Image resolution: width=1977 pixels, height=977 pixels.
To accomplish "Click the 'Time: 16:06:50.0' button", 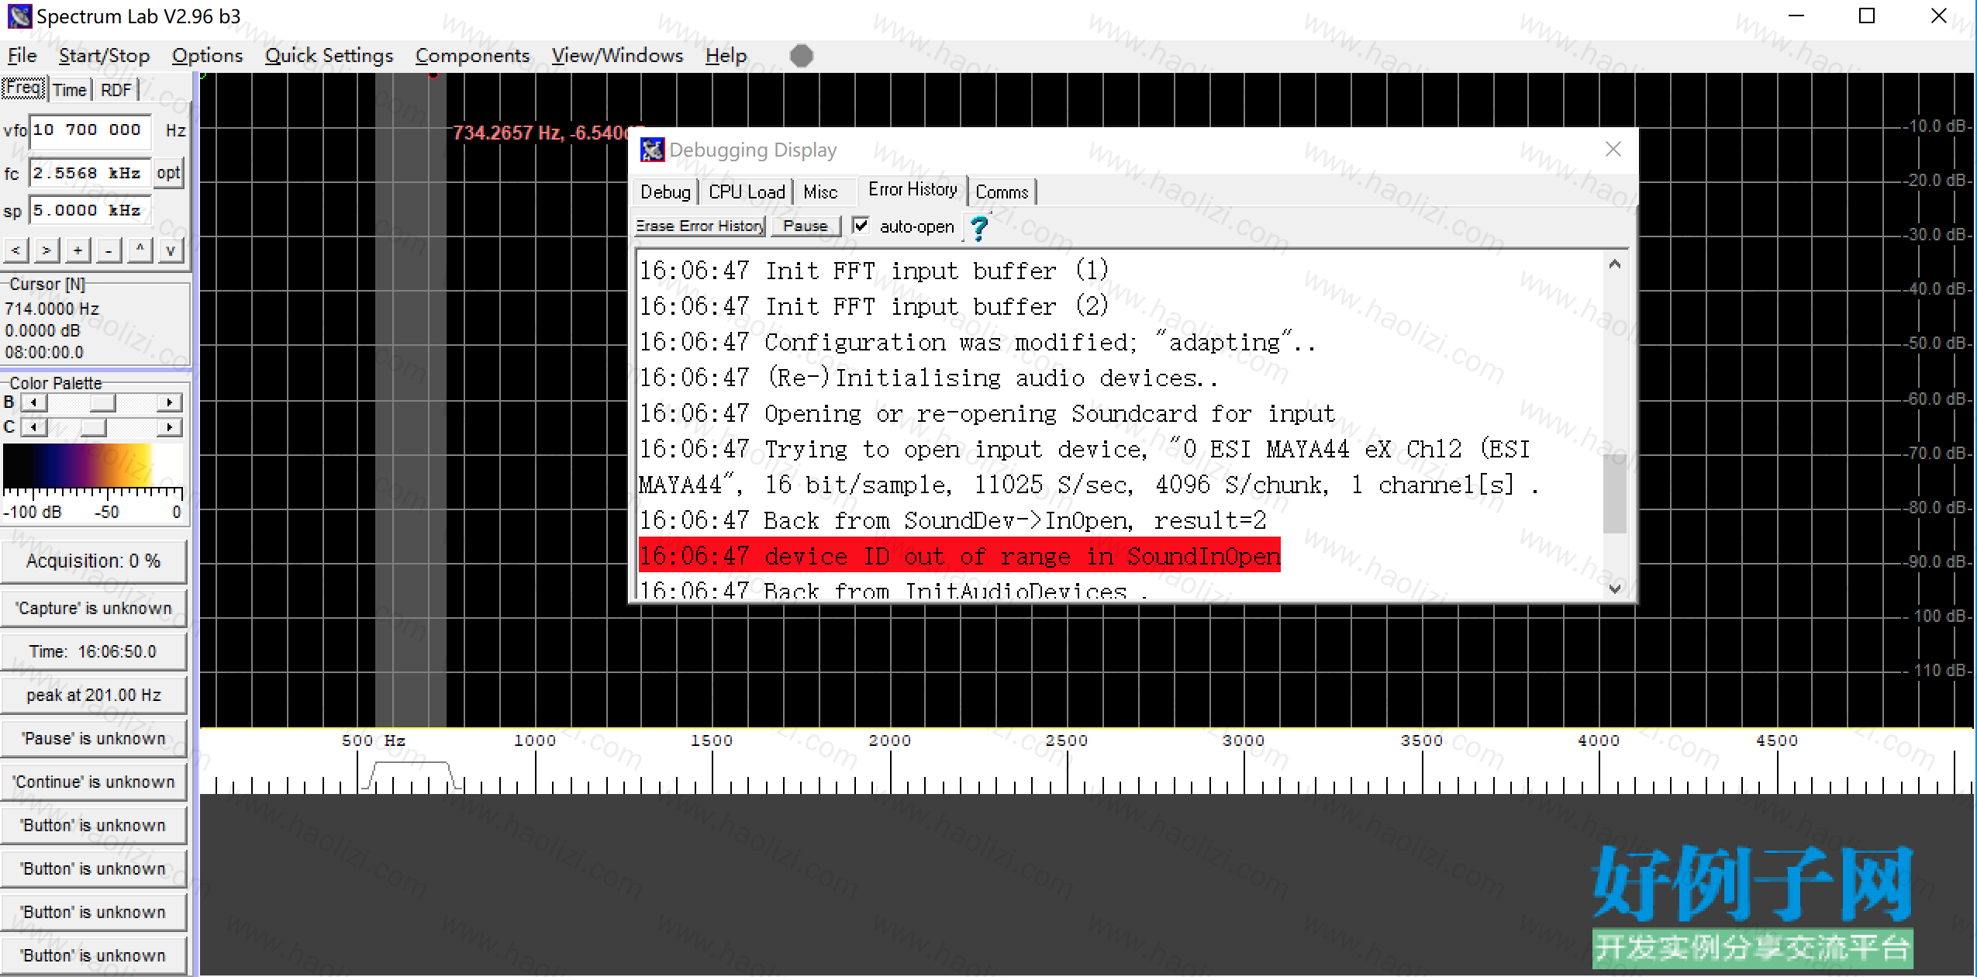I will point(93,652).
